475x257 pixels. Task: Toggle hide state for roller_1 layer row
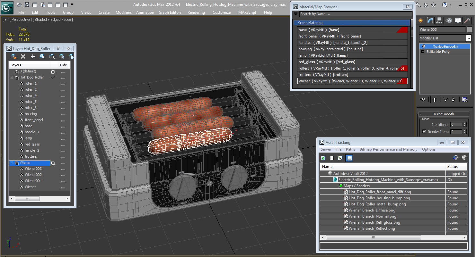(63, 84)
